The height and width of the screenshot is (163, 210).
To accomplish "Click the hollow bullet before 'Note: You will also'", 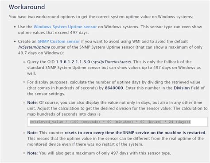I will point(24,153).
